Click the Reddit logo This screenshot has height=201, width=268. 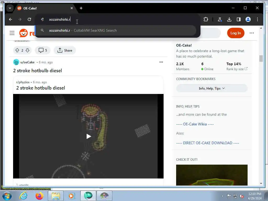coord(27,33)
